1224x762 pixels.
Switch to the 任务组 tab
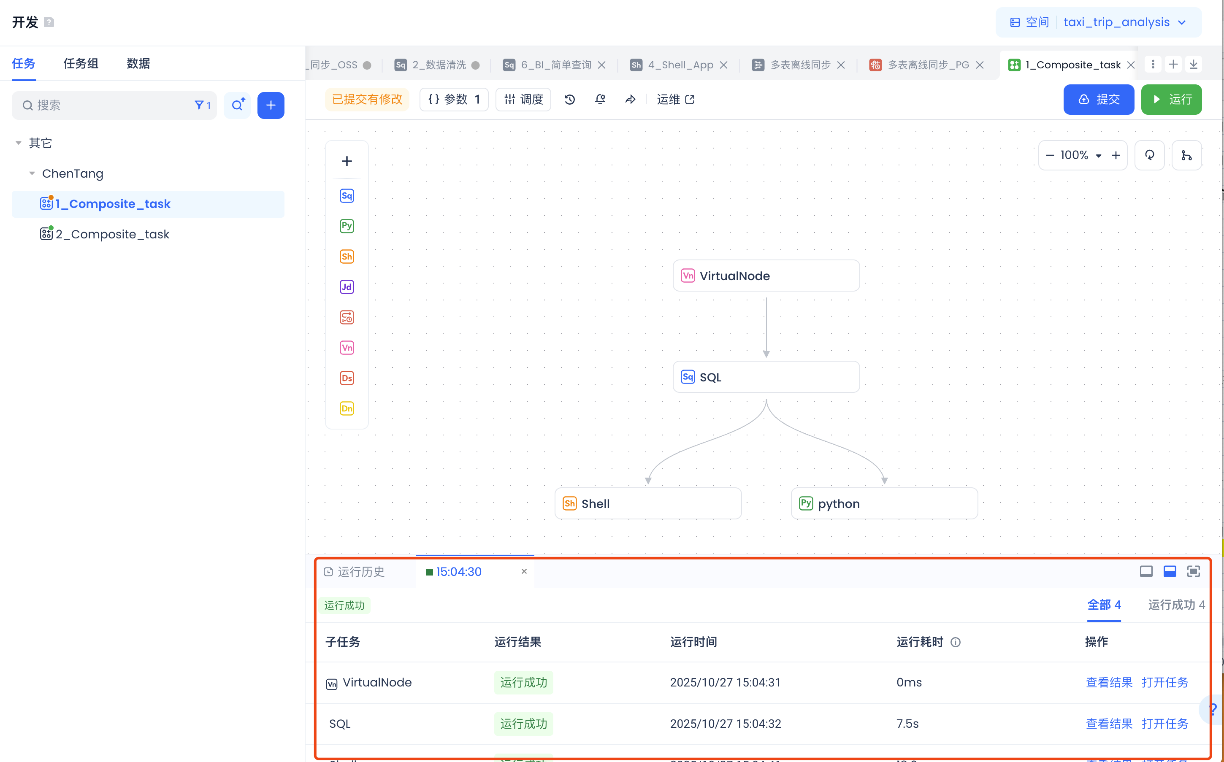click(x=81, y=63)
